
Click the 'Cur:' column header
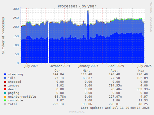(x=58, y=71)
